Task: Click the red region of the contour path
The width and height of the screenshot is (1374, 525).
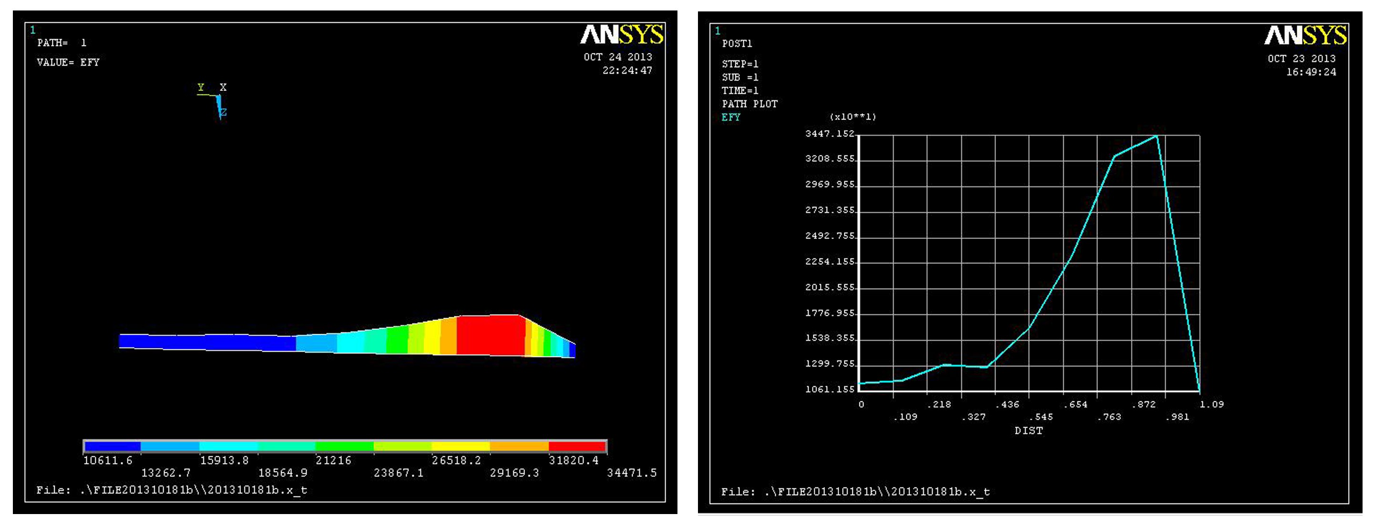Action: 491,335
